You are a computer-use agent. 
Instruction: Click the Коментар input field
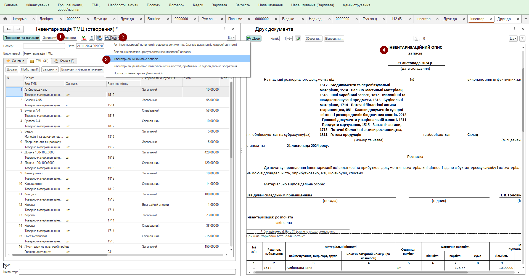coord(127,272)
